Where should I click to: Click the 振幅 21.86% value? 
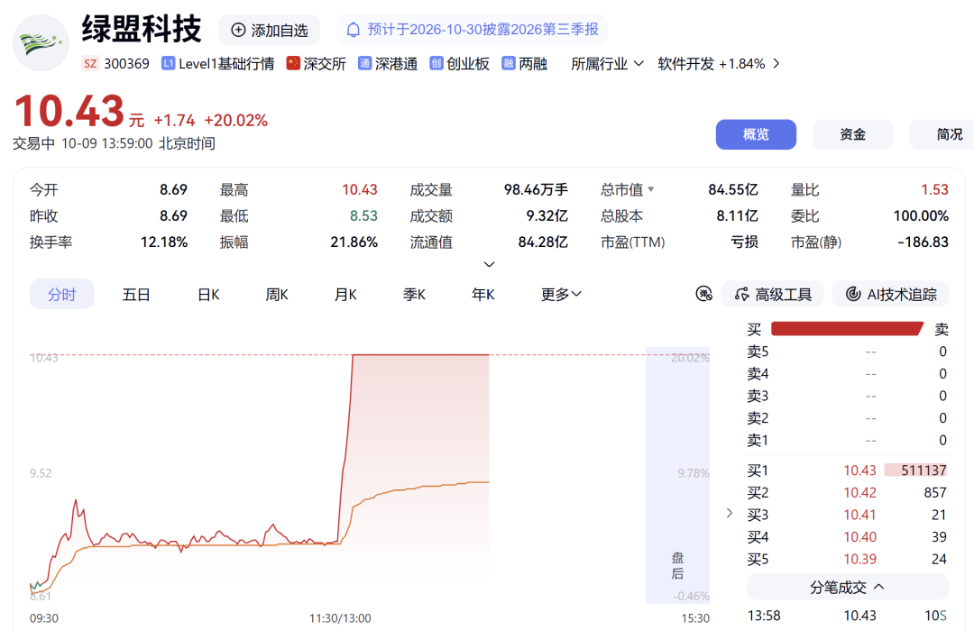coord(354,242)
